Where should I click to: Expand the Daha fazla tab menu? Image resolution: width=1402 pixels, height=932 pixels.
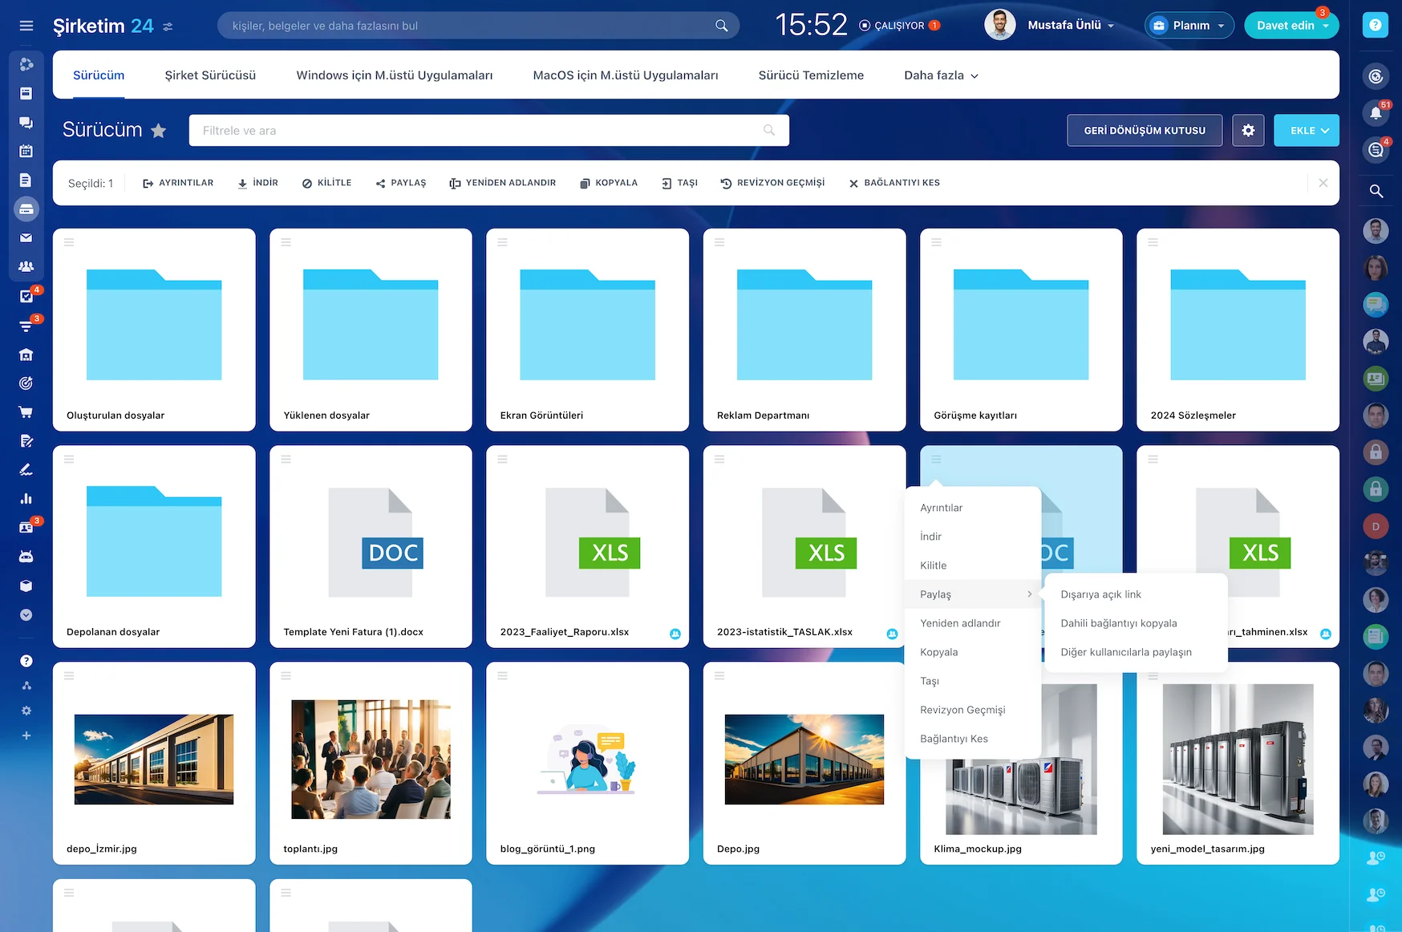point(941,75)
